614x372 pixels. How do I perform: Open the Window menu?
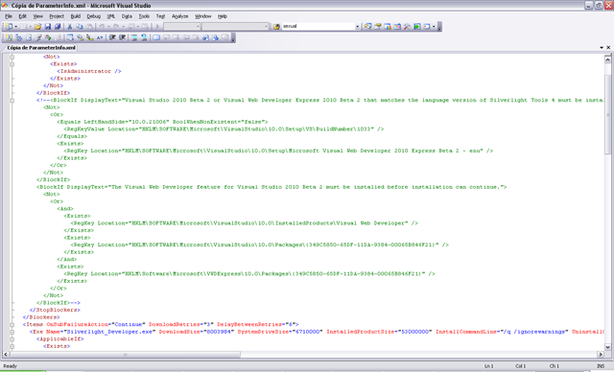(x=202, y=16)
